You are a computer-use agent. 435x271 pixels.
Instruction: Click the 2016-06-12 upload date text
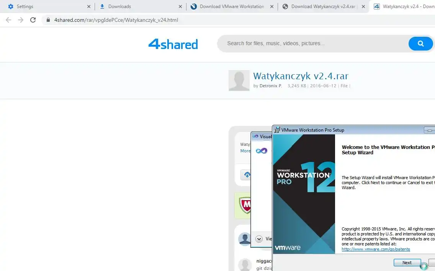[x=323, y=86]
